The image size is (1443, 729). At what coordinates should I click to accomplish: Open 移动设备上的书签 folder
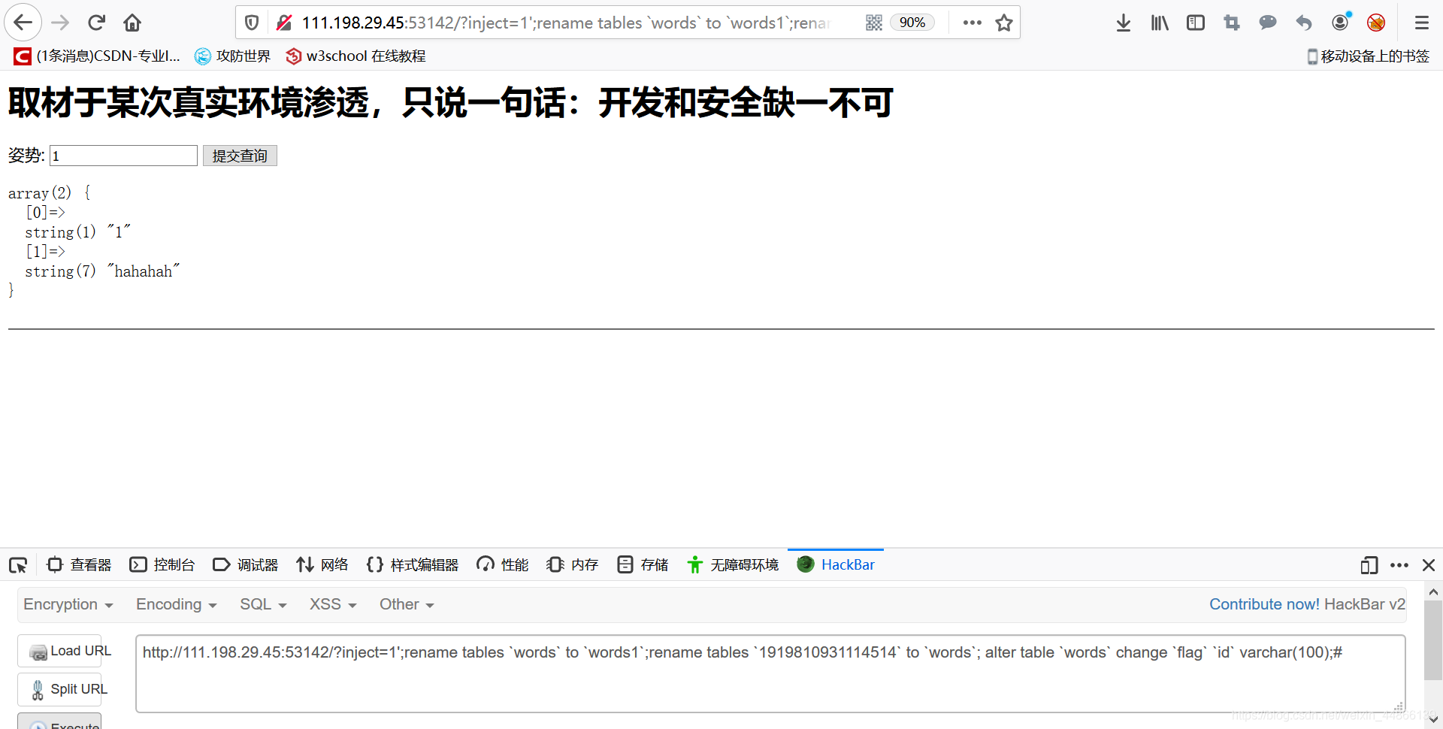pos(1368,56)
